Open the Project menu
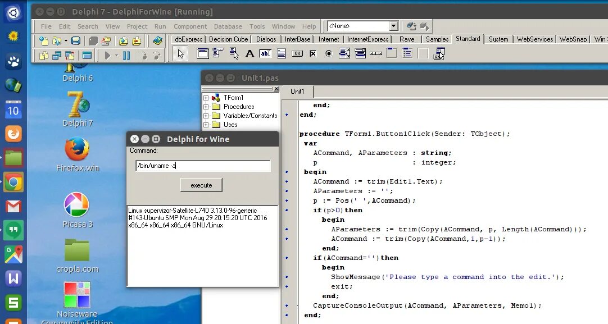Screen dimensions: 608x324 (x=137, y=26)
